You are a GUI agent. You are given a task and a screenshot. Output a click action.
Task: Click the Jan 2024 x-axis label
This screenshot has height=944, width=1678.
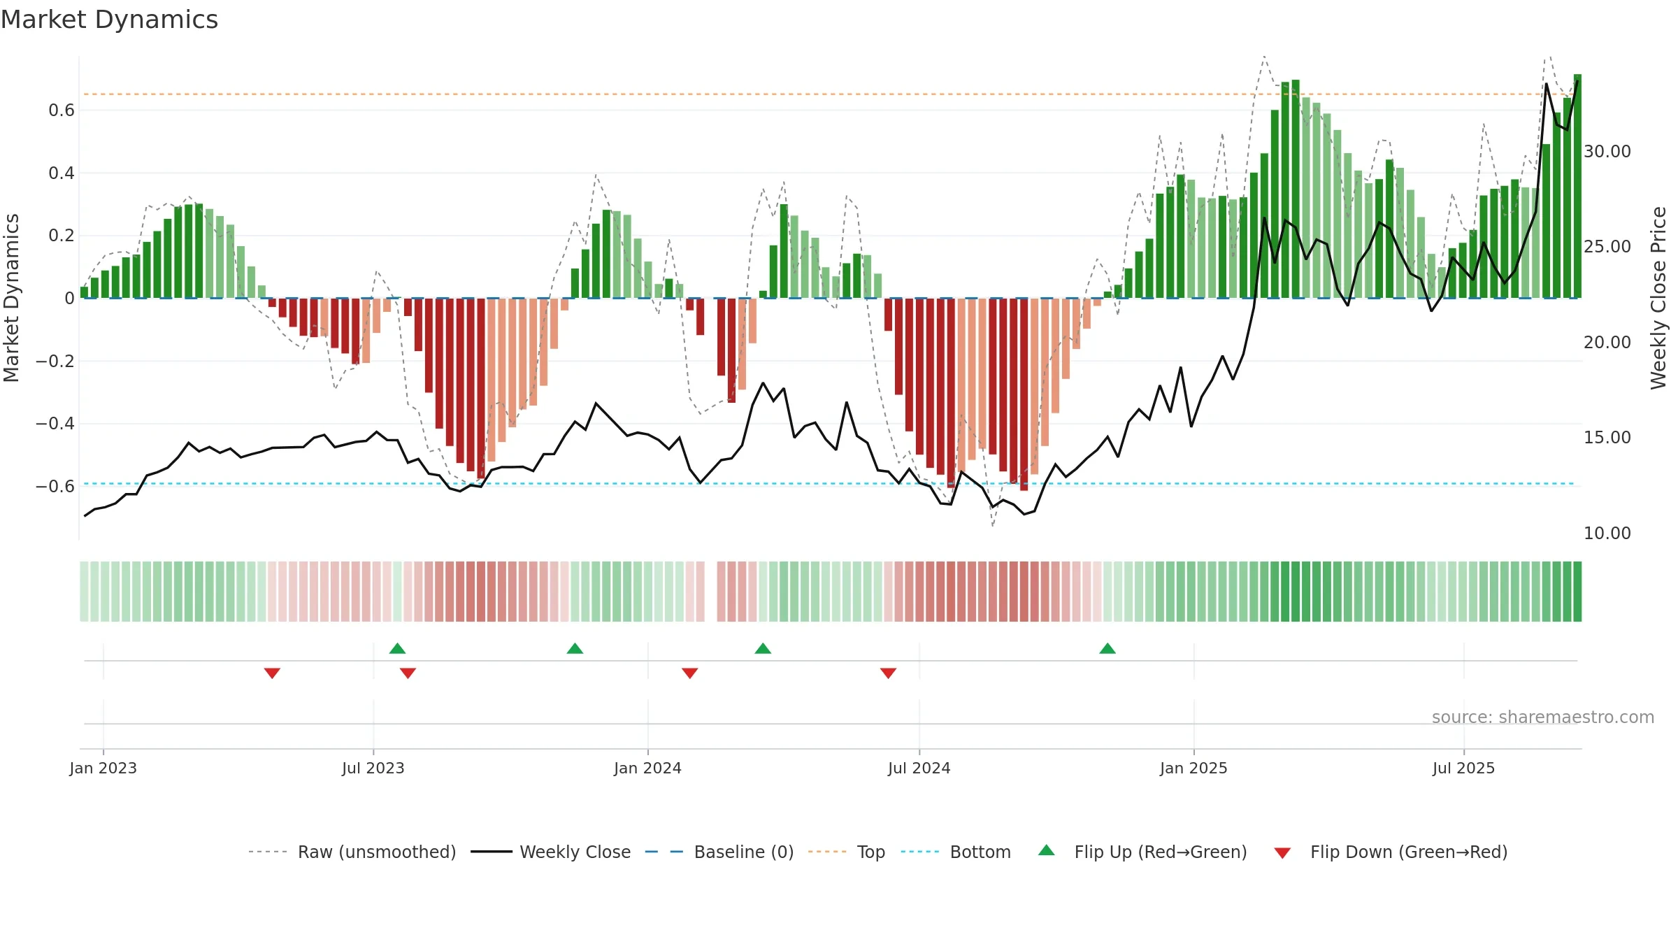[647, 768]
